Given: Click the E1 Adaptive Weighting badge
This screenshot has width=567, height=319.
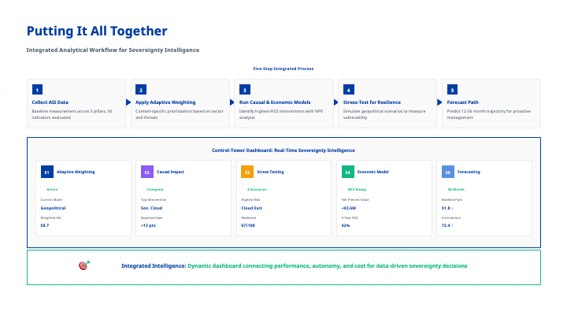Looking at the screenshot, I should click(46, 172).
